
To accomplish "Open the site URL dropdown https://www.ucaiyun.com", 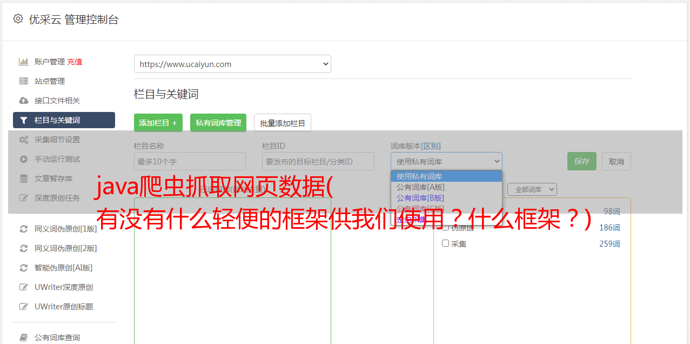I will click(x=232, y=64).
